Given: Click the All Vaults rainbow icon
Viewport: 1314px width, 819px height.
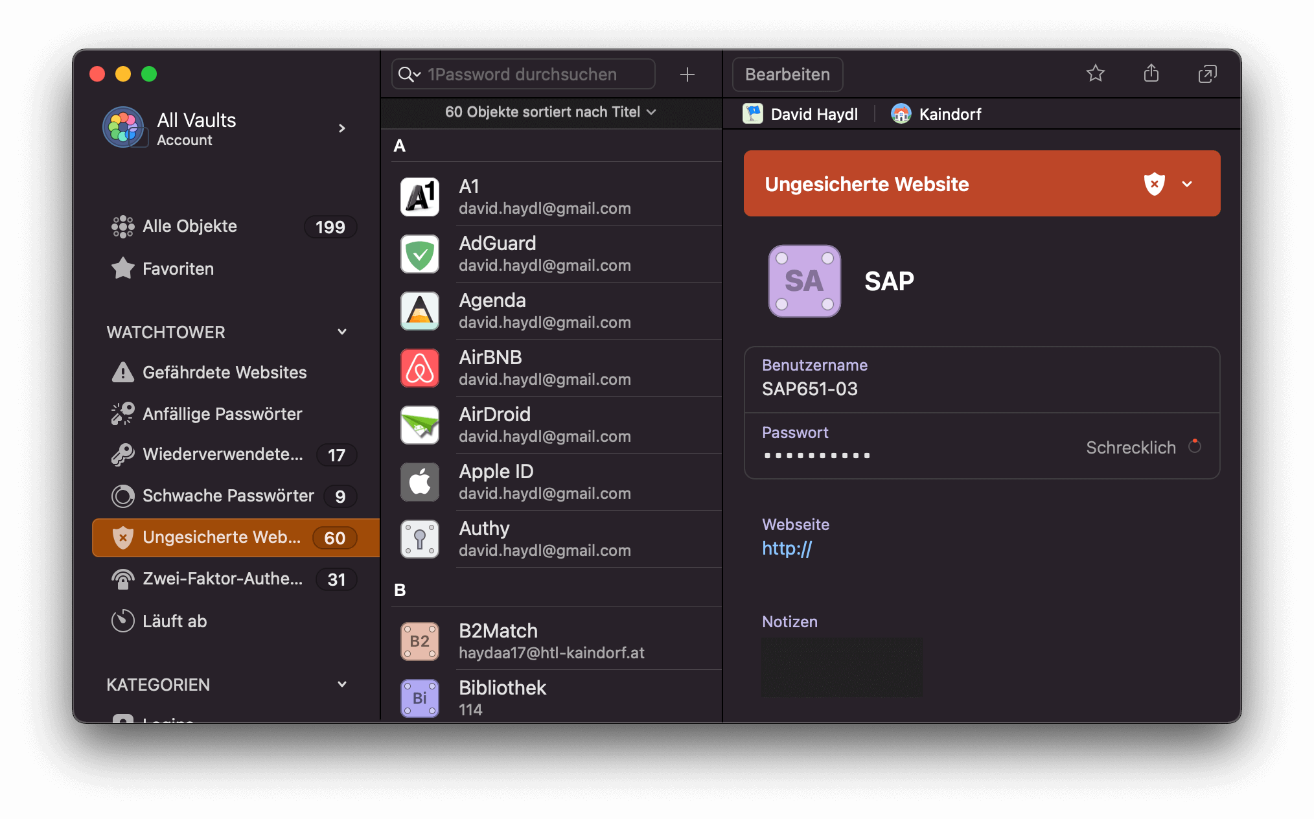Looking at the screenshot, I should click(x=123, y=127).
